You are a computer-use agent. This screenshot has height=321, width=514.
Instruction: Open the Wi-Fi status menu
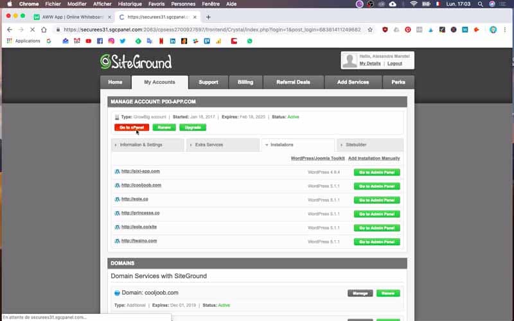414,4
